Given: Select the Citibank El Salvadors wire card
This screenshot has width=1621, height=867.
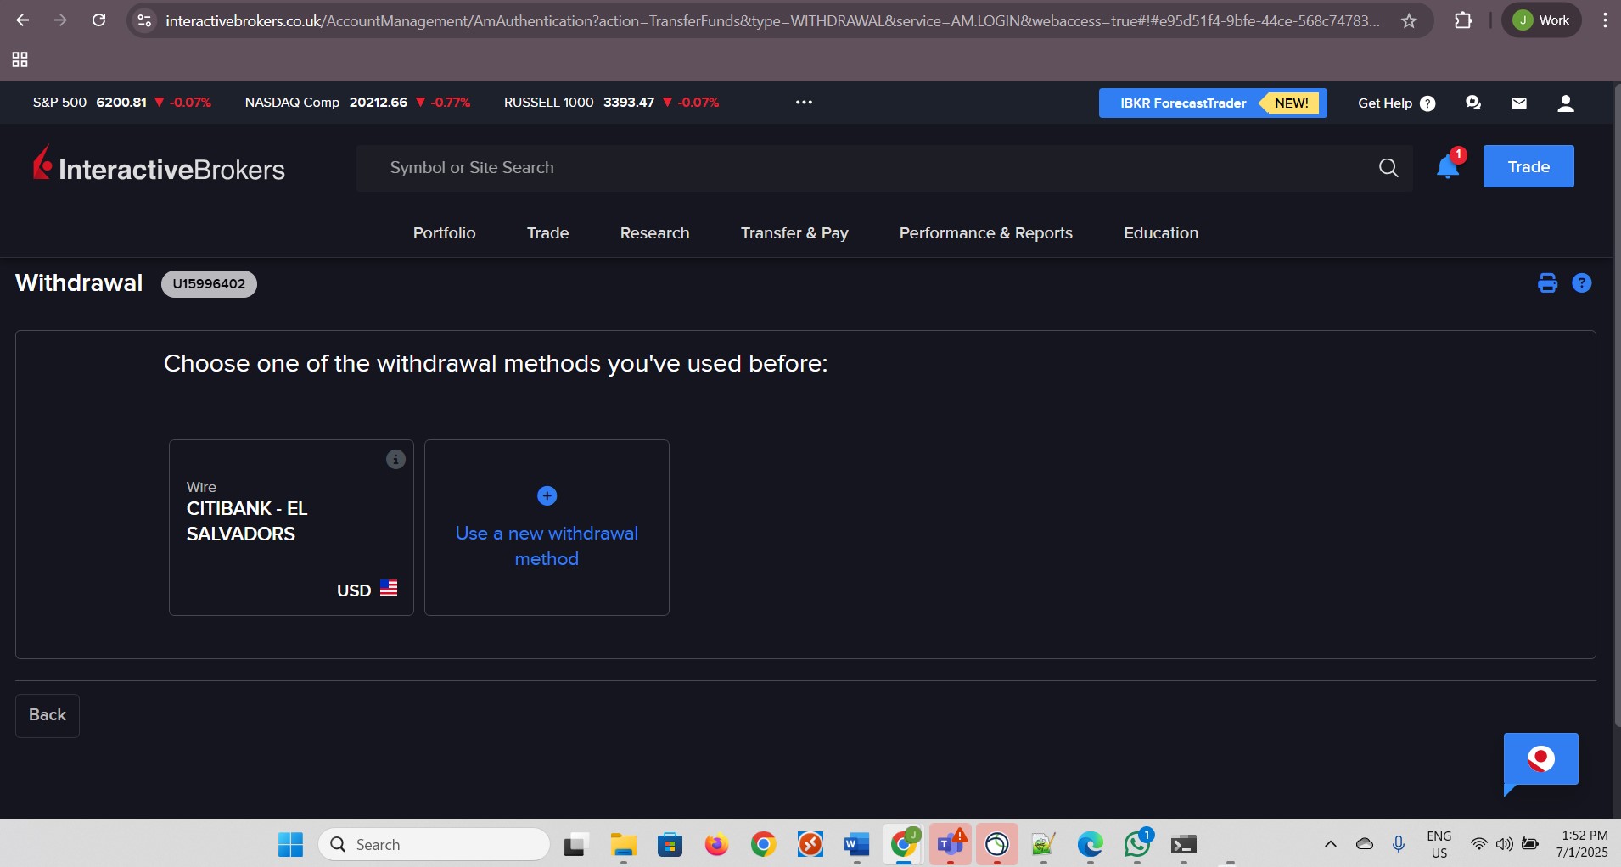Looking at the screenshot, I should point(291,528).
